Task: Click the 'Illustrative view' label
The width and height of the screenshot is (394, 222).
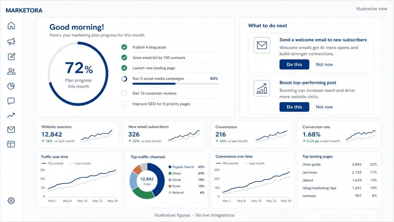Action: coord(372,9)
